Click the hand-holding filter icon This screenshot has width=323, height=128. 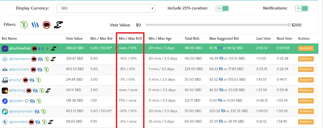click(x=58, y=25)
